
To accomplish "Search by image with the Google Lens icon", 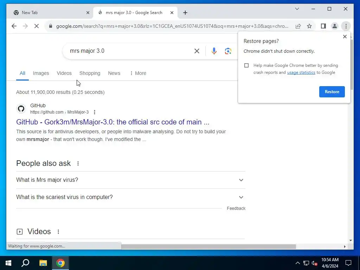I will [228, 51].
